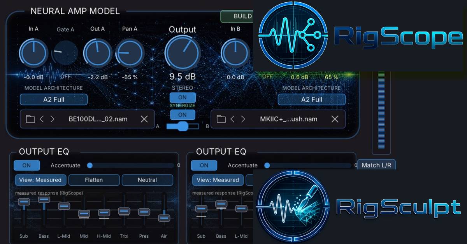Select the Flatten EQ option
The image size is (467, 244).
[x=94, y=180]
